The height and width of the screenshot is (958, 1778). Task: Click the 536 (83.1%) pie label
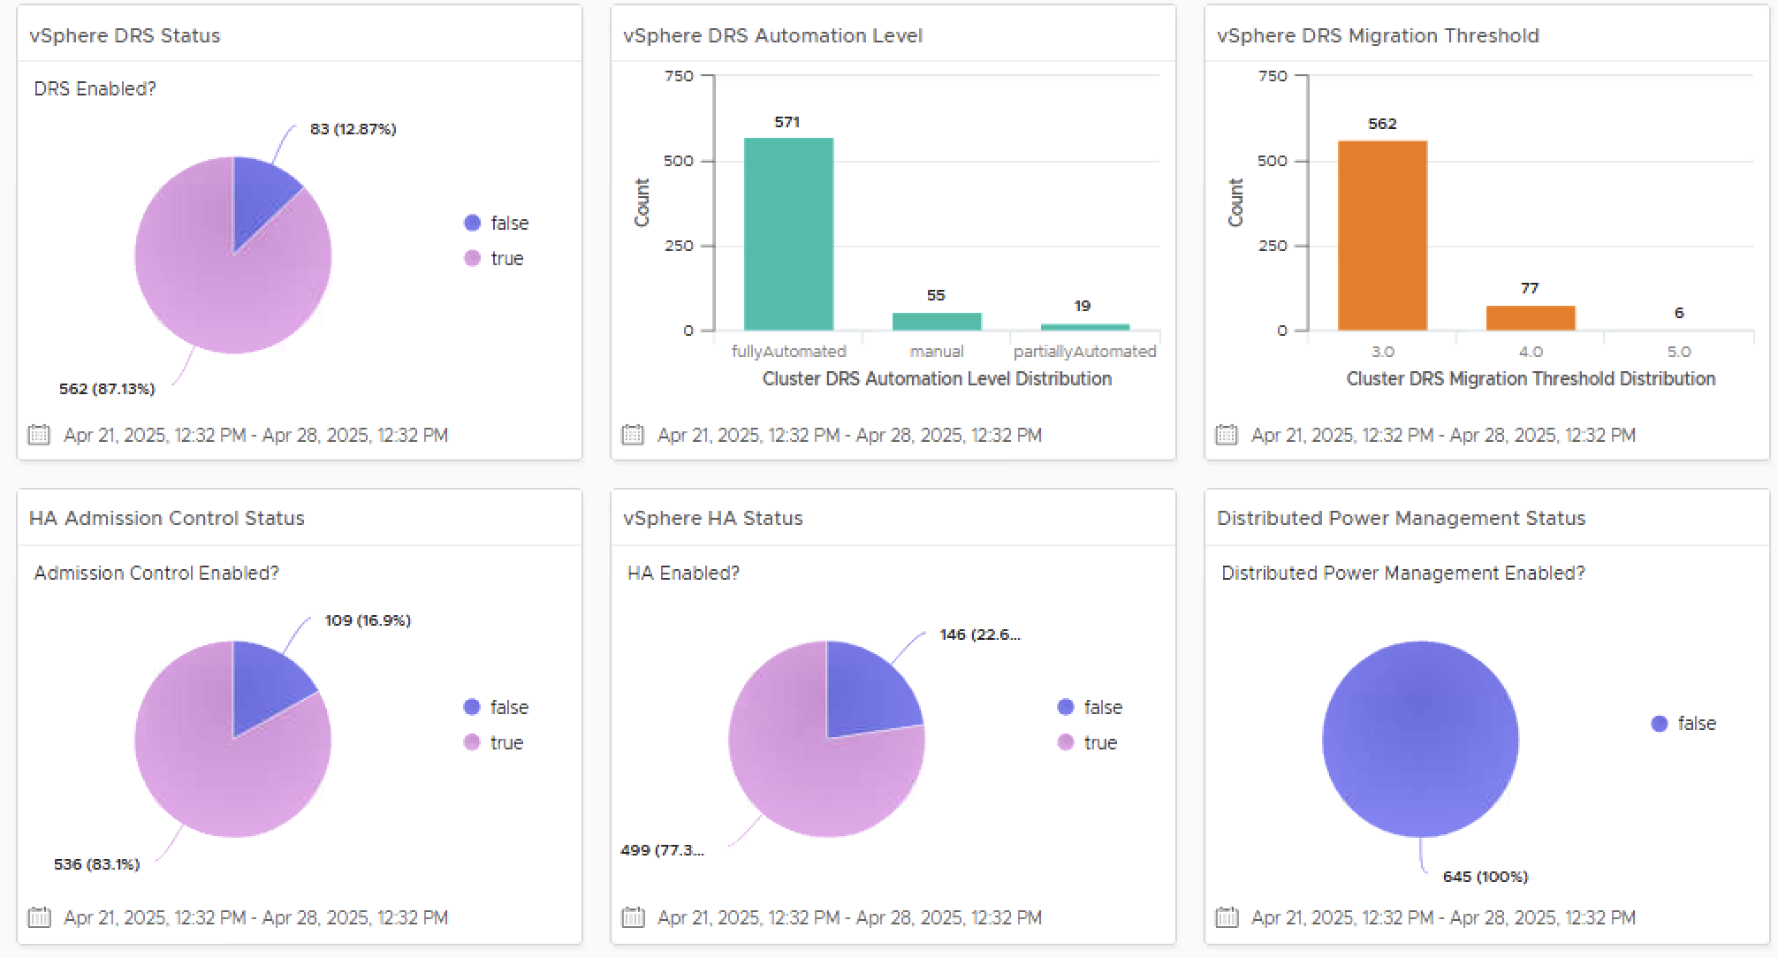pos(96,864)
